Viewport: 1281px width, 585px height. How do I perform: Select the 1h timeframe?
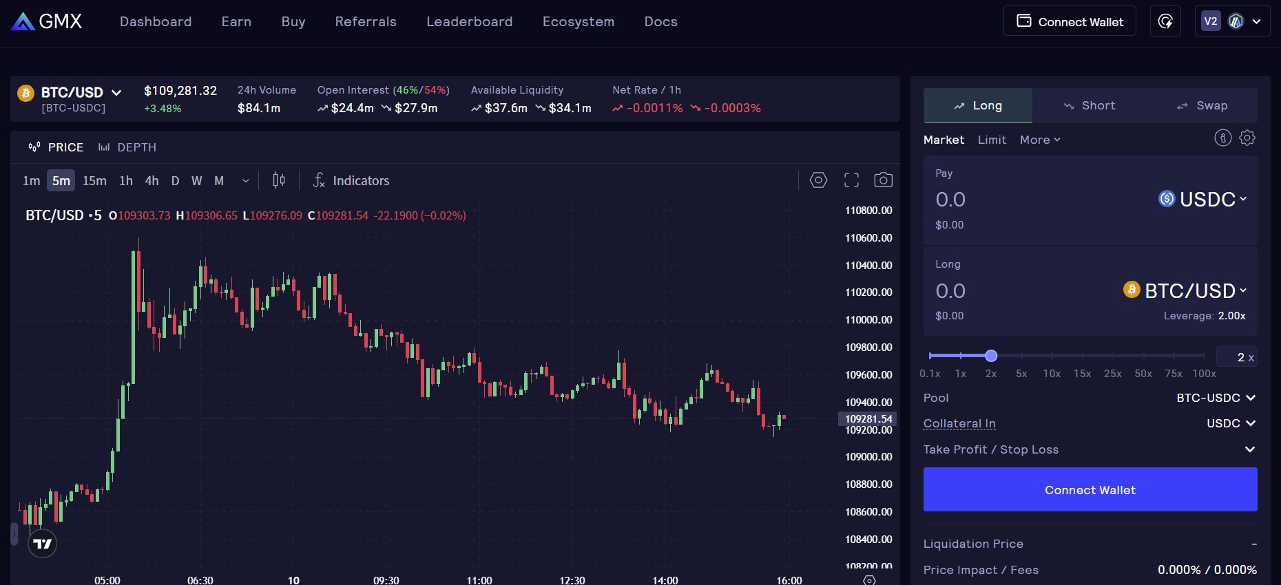[126, 181]
